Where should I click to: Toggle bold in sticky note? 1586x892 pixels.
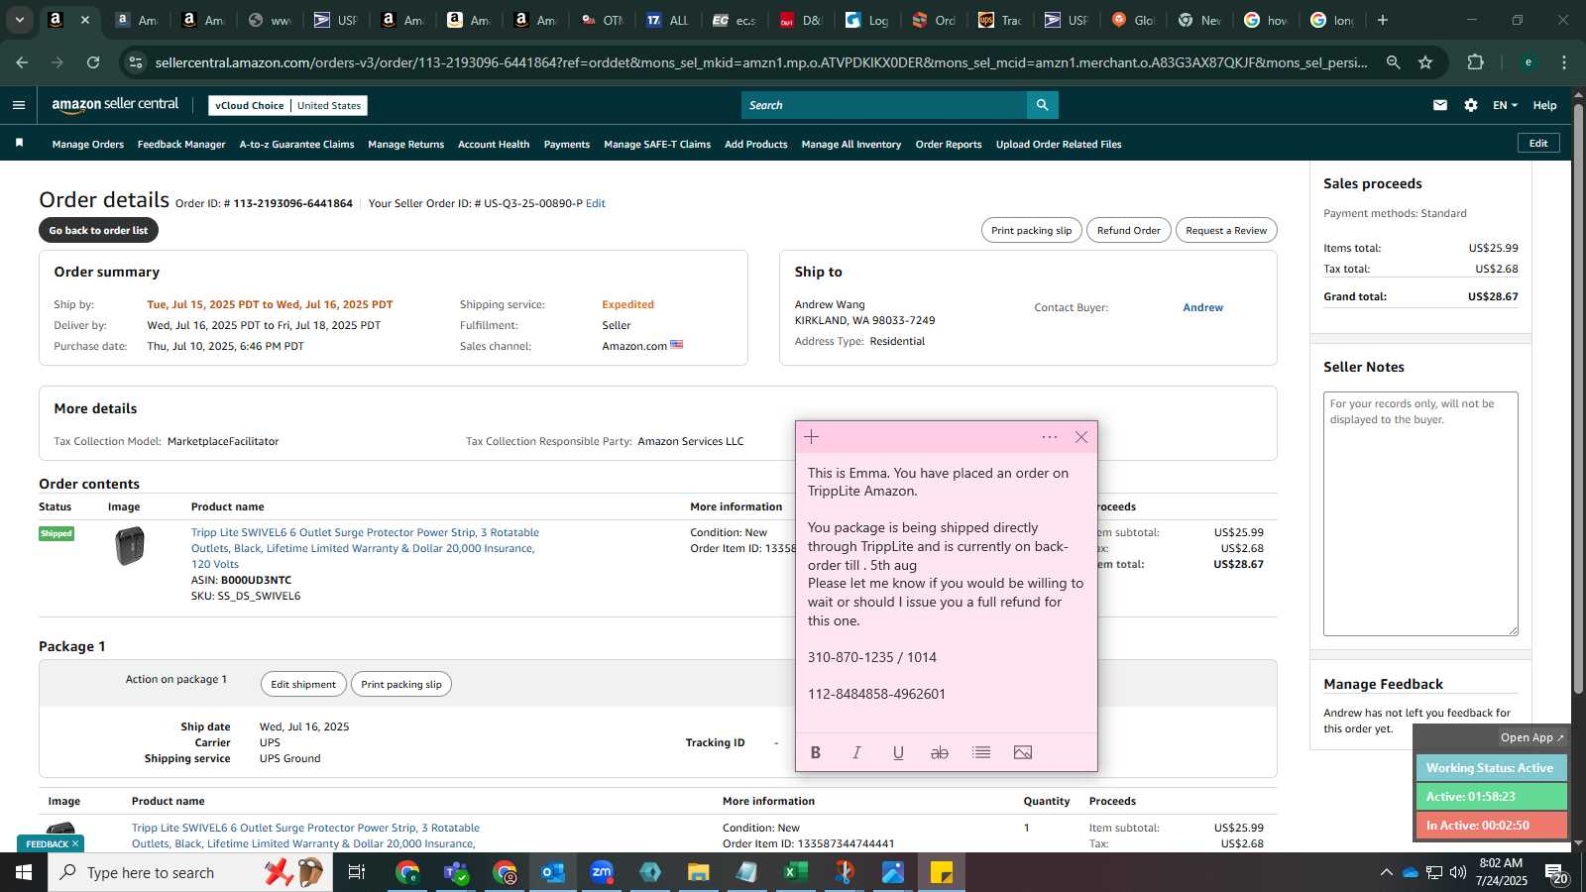pyautogui.click(x=816, y=752)
